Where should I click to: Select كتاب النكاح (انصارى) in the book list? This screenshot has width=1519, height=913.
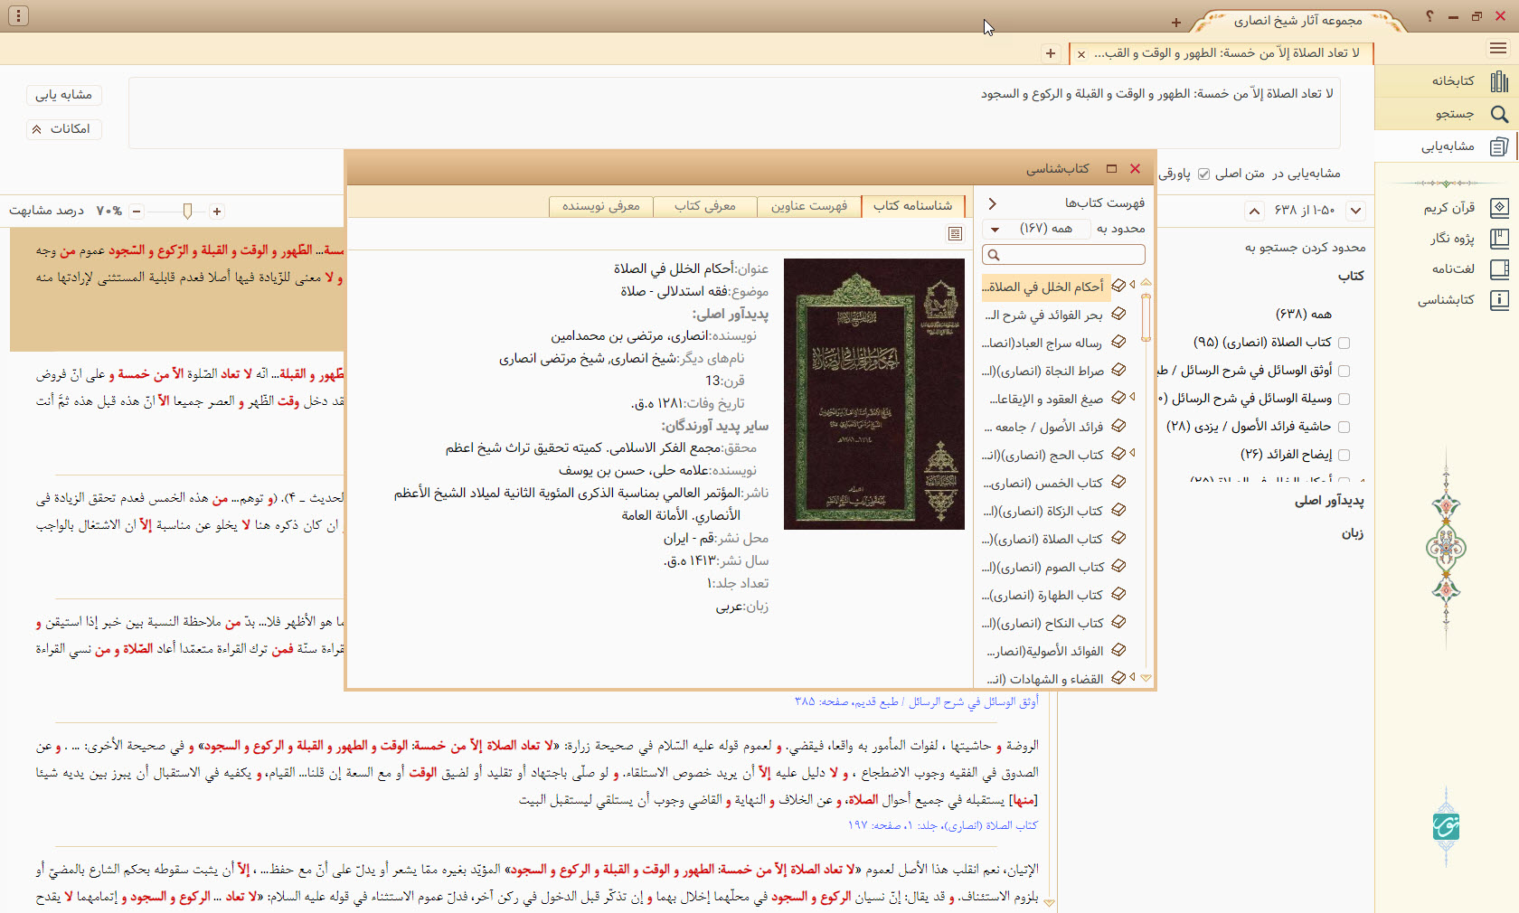pyautogui.click(x=1044, y=623)
